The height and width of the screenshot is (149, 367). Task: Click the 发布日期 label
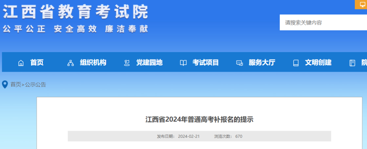[166, 136]
